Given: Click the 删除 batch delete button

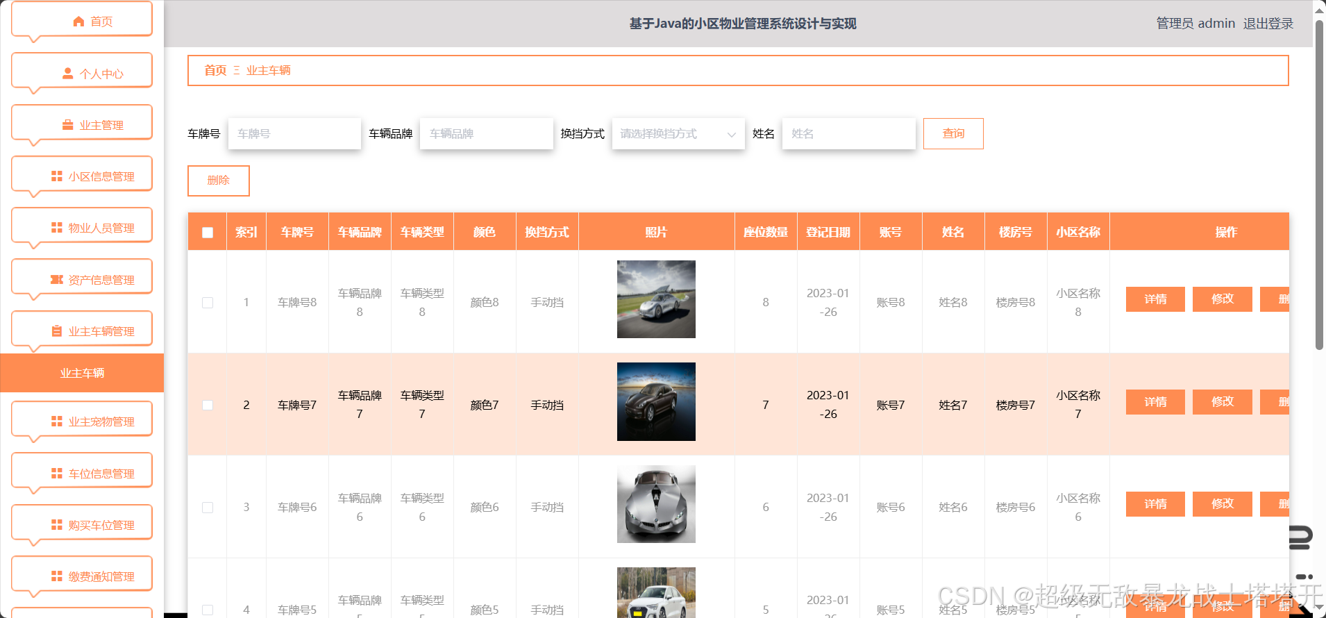Looking at the screenshot, I should (219, 181).
